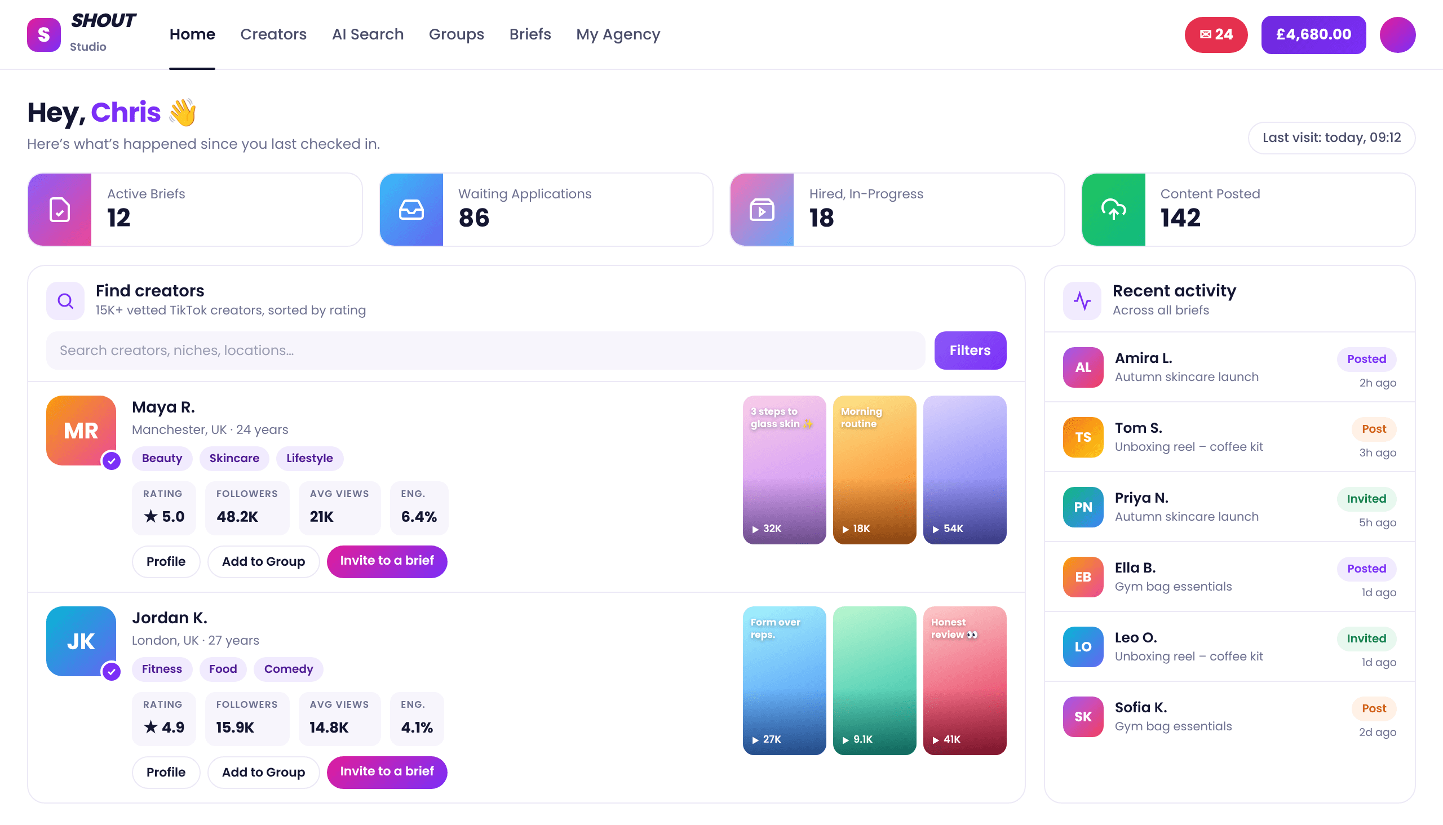Play the 'Morning routine' video thumbnail
Screen dimensions: 1443x825
874,470
